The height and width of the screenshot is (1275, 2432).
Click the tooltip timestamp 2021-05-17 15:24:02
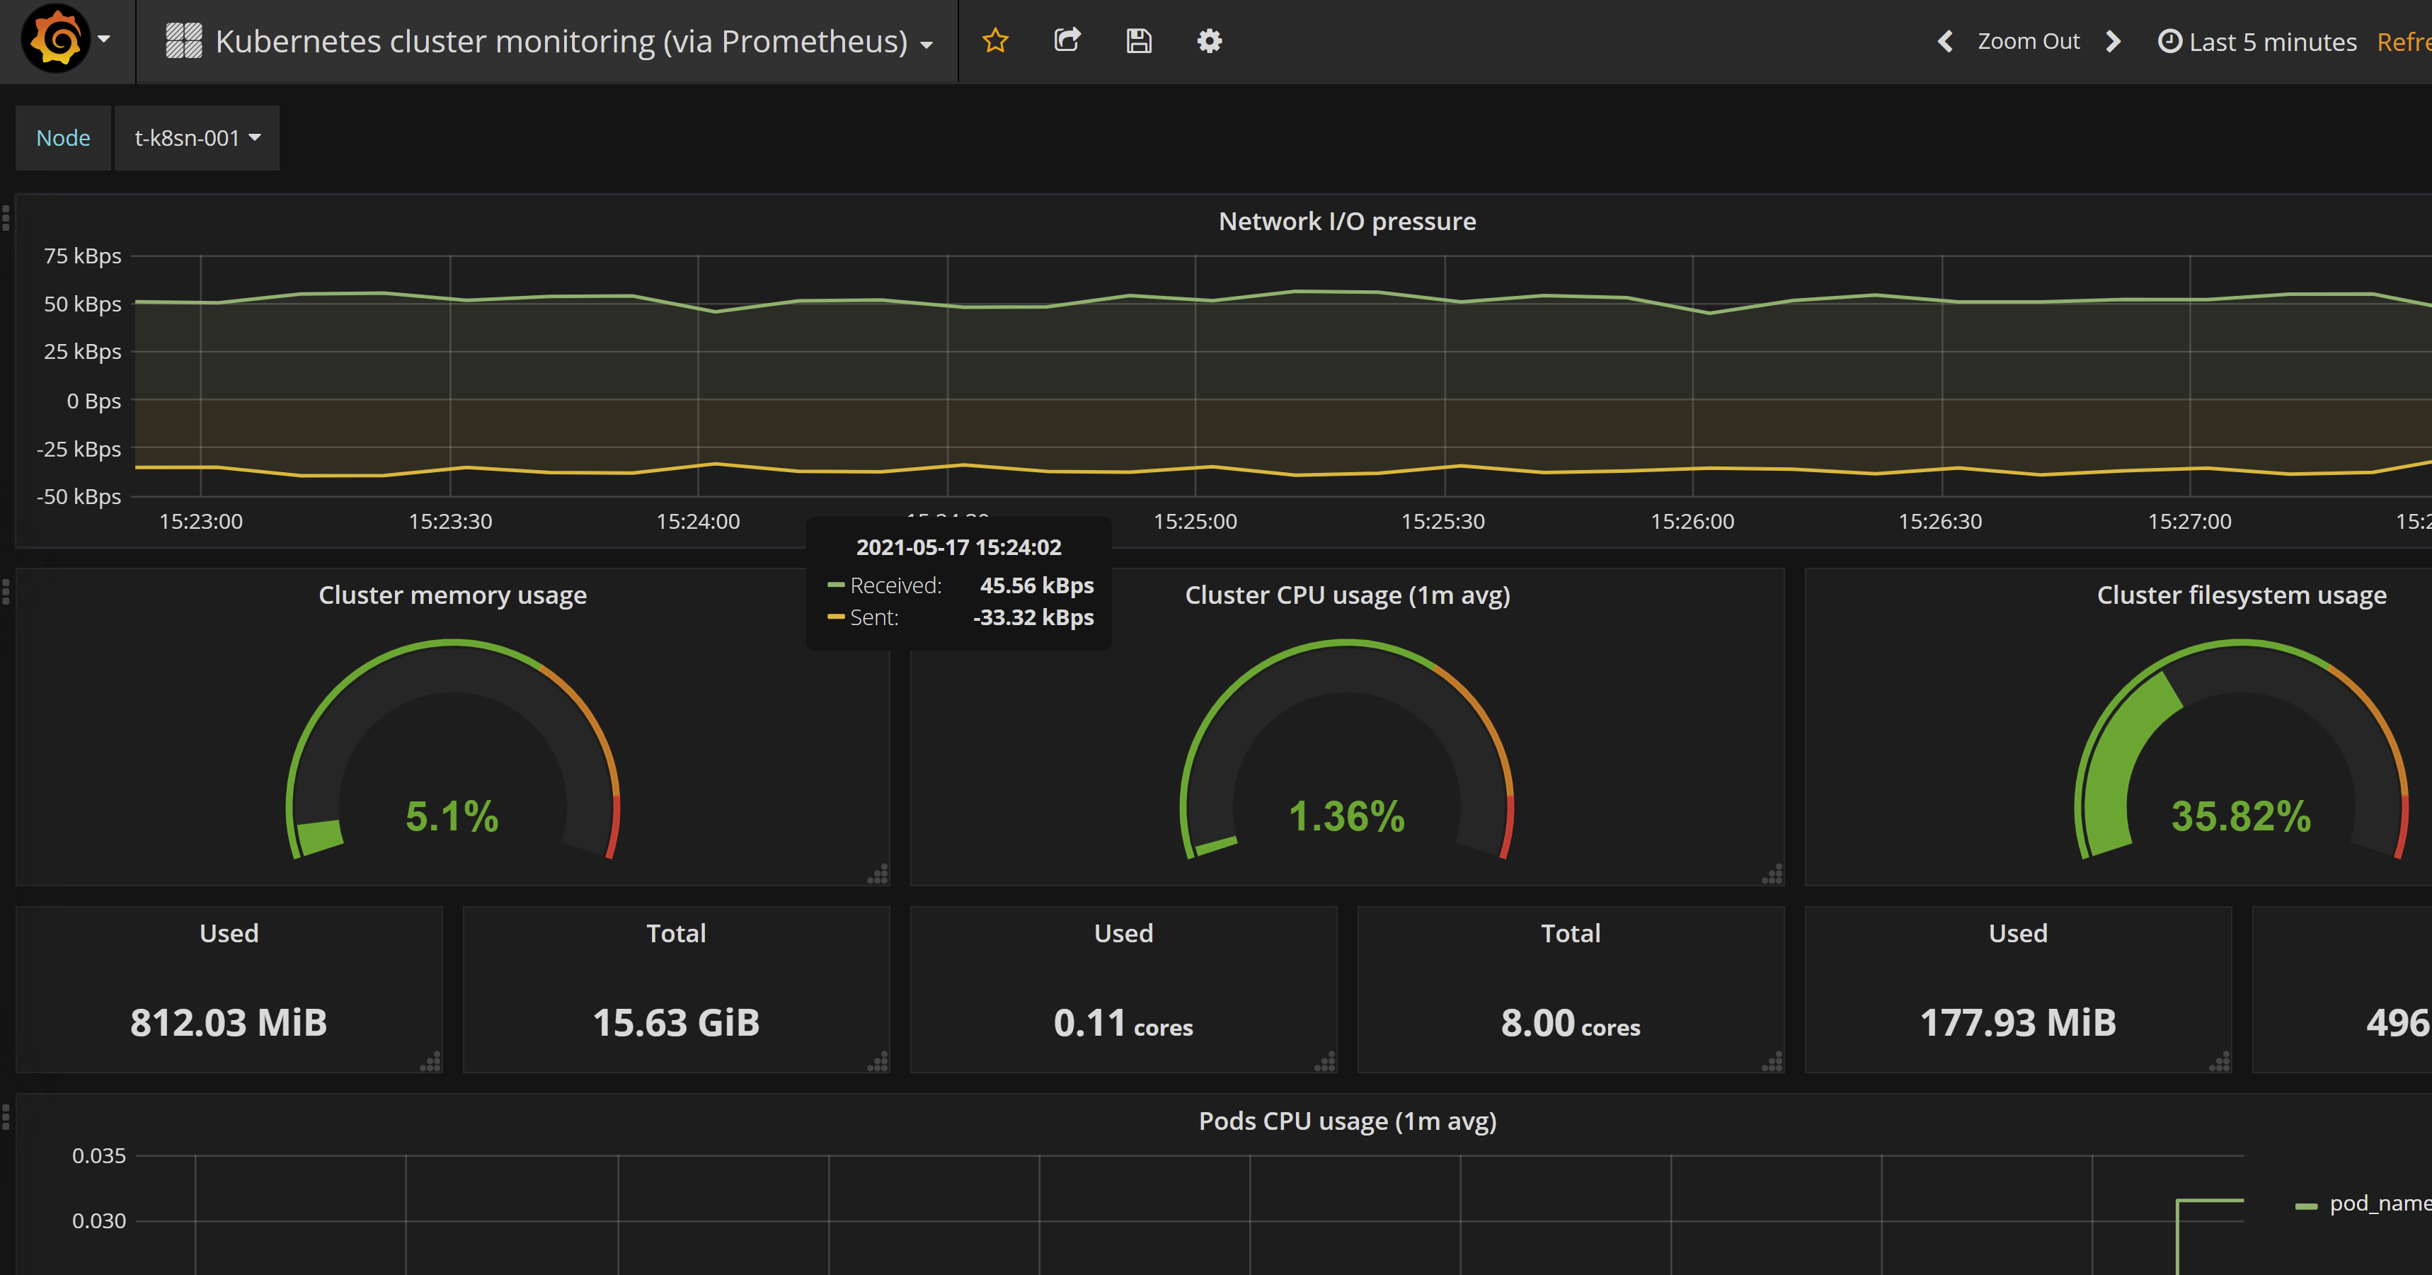pyautogui.click(x=958, y=548)
